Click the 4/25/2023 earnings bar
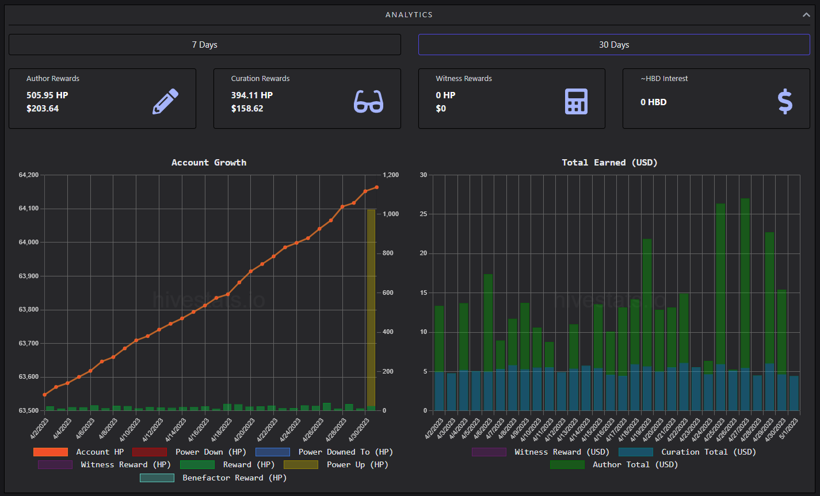 [720, 307]
